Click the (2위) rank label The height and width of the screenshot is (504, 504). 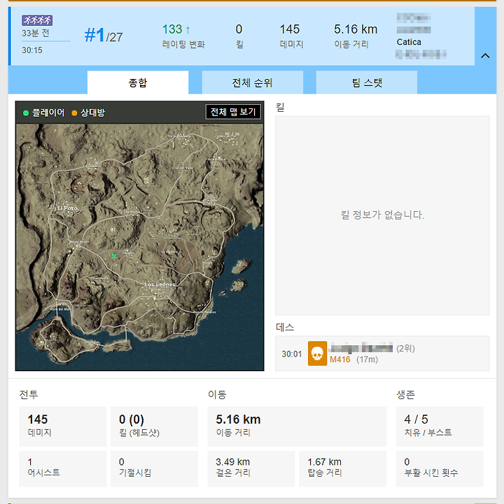point(405,348)
